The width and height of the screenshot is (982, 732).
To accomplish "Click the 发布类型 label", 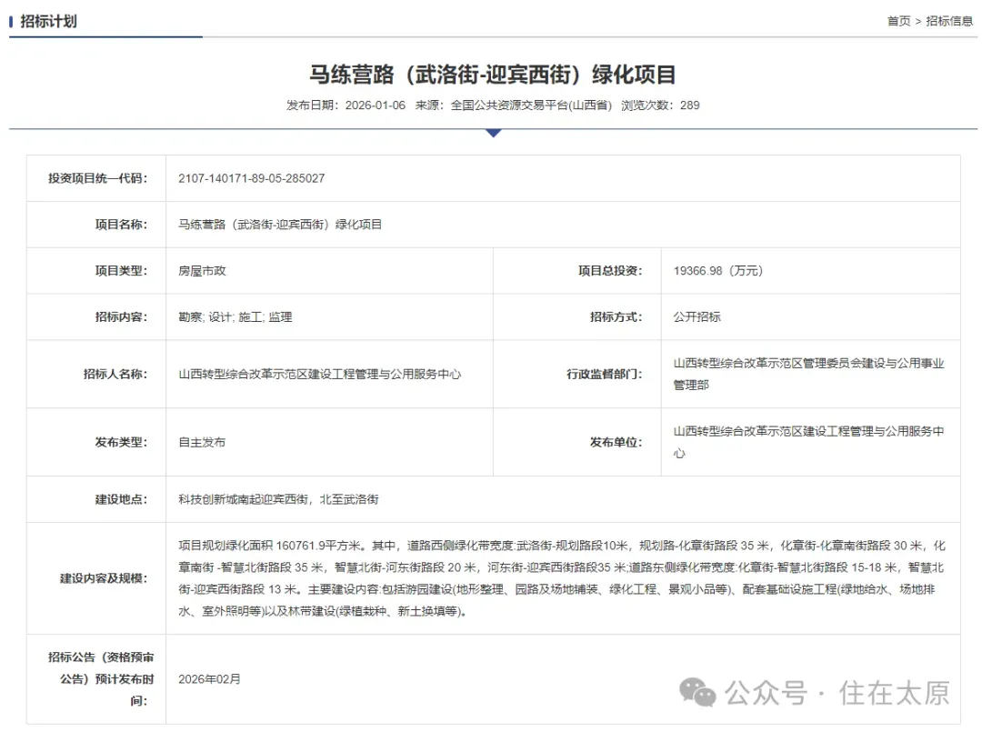I will (121, 443).
